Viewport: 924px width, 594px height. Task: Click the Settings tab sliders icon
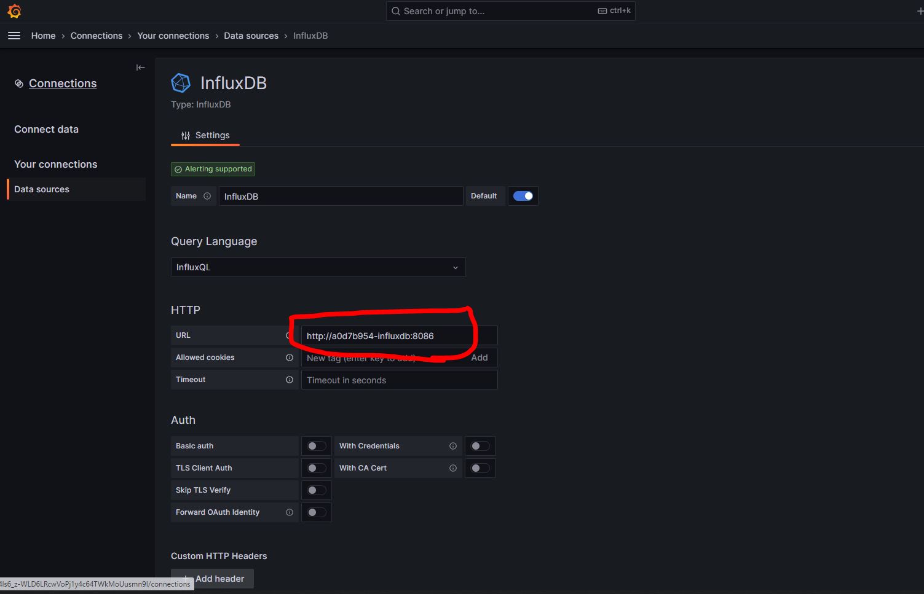(186, 136)
